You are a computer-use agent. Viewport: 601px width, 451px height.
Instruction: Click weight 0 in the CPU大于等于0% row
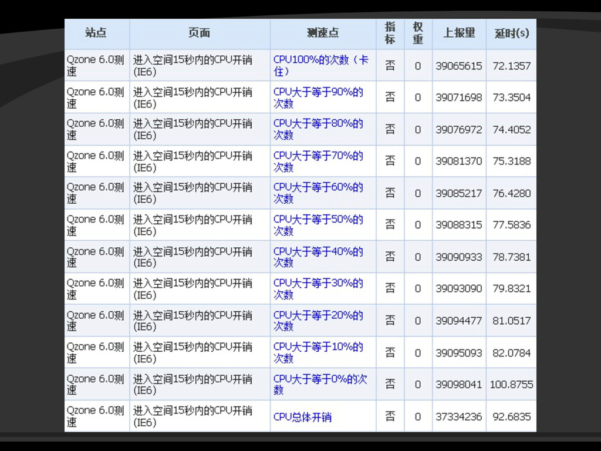pos(418,384)
